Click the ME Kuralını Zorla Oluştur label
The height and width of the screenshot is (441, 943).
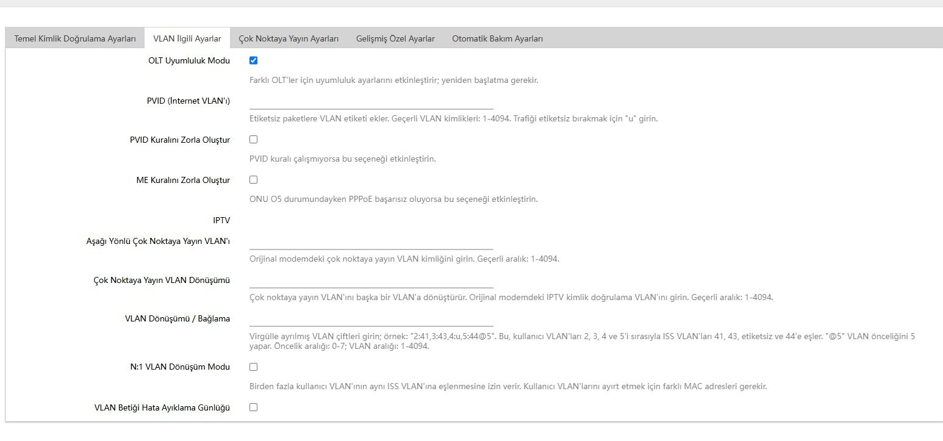pyautogui.click(x=183, y=180)
